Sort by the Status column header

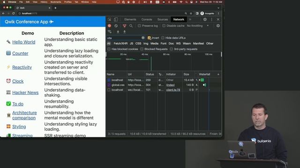tap(150, 74)
